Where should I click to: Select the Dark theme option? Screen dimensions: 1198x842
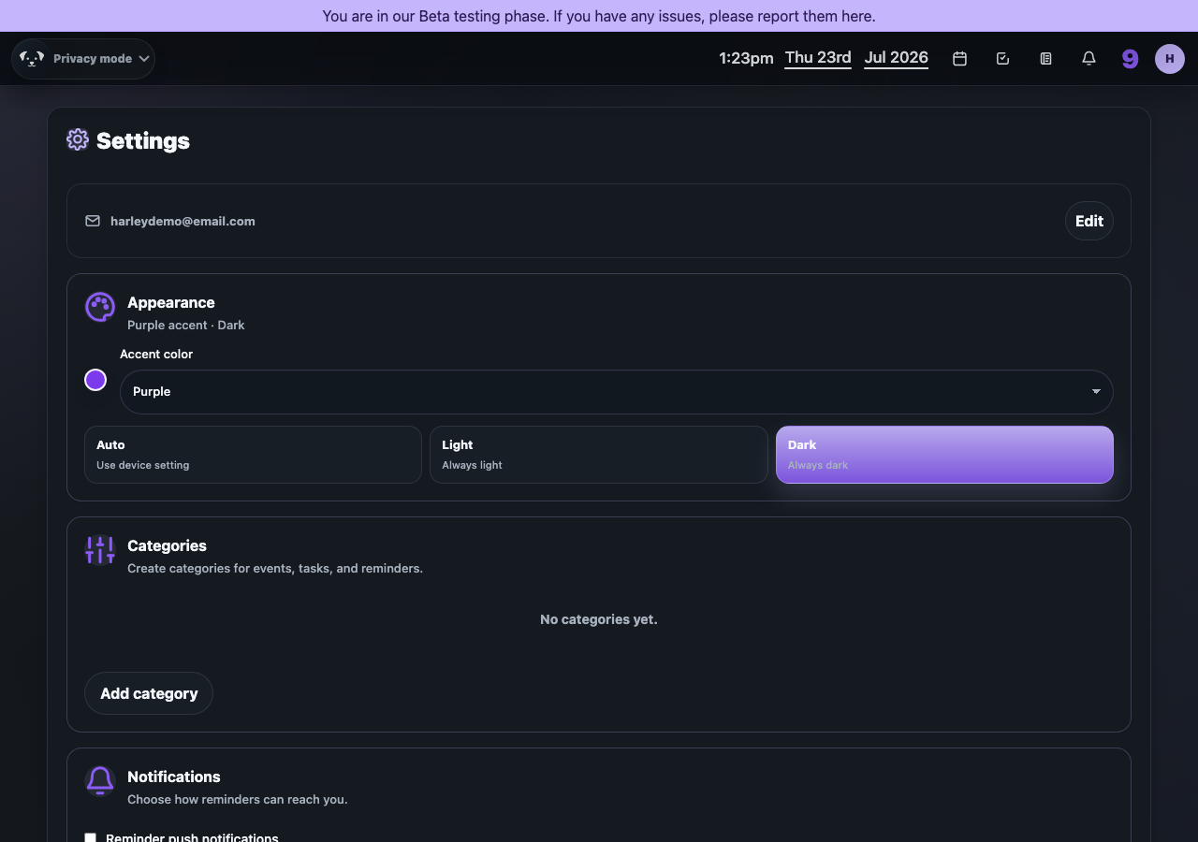[x=944, y=455]
